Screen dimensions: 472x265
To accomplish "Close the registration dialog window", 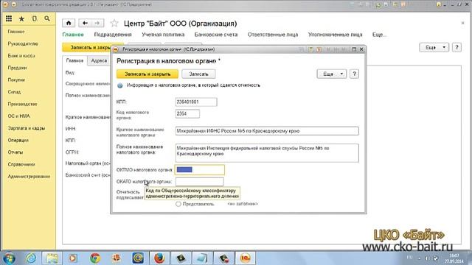I will click(x=361, y=49).
